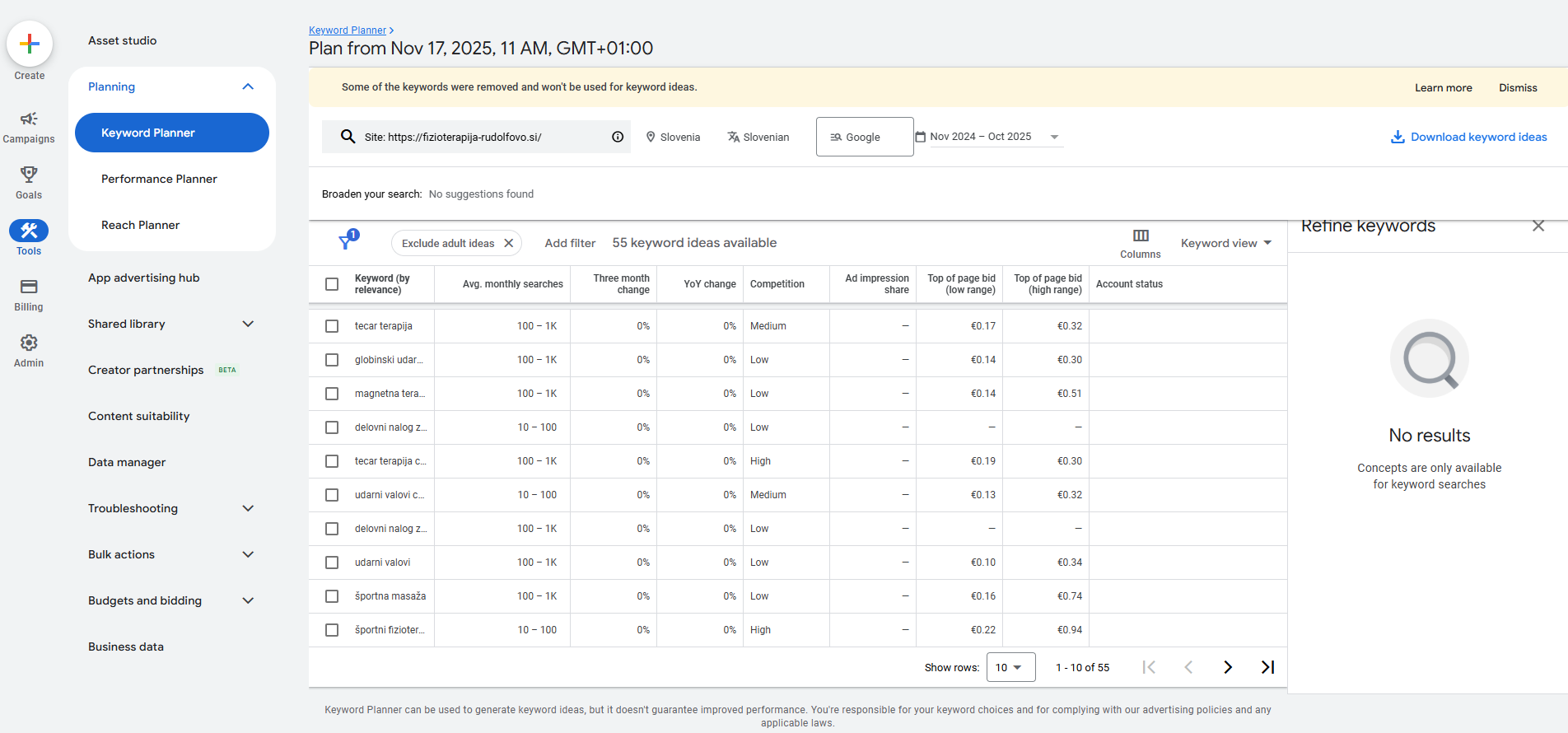
Task: Click the Download keyword ideas icon link
Action: click(x=1468, y=137)
